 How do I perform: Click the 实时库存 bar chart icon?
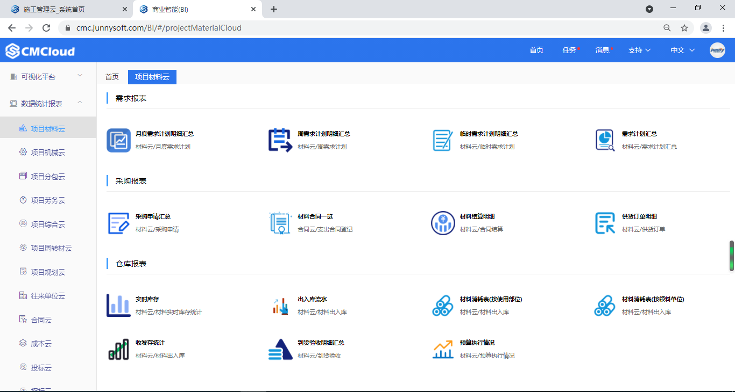pyautogui.click(x=118, y=306)
